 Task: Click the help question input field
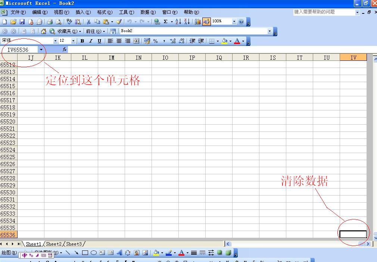click(x=324, y=12)
